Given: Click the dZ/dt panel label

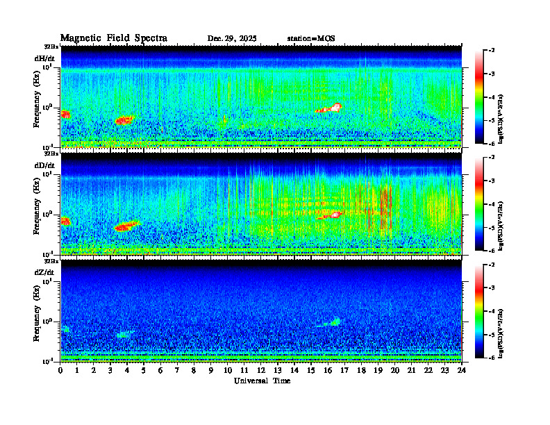Looking at the screenshot, I should [44, 272].
